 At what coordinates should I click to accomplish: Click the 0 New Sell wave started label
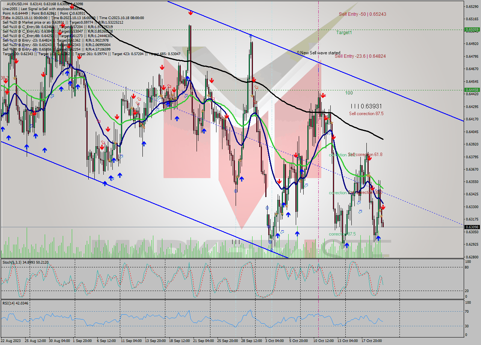tap(319, 53)
